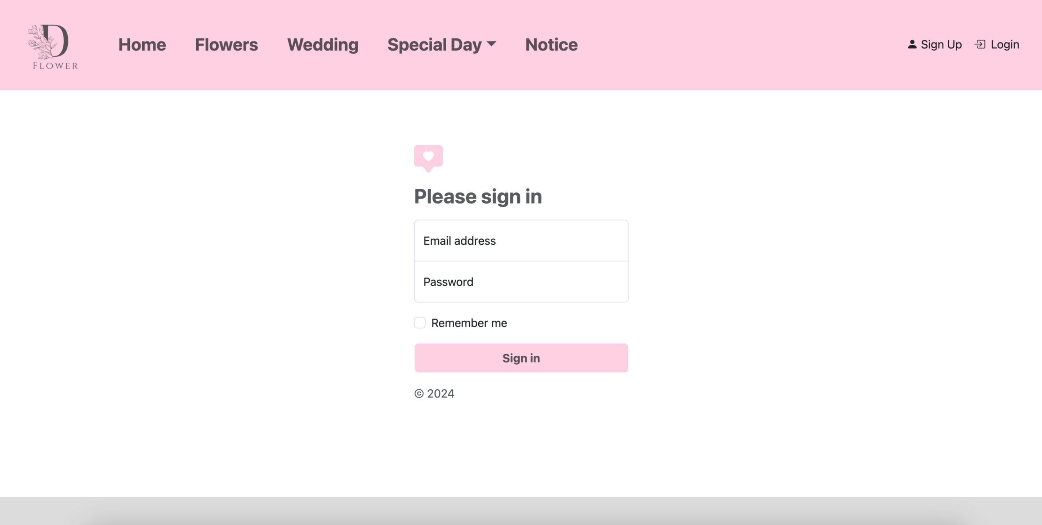Screen dimensions: 1042x525
Task: Click the door-arrow icon beside Login
Action: 980,44
